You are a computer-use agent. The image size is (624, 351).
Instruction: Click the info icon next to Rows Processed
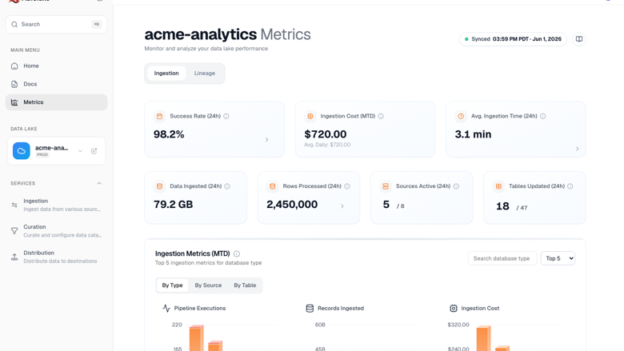click(x=347, y=186)
